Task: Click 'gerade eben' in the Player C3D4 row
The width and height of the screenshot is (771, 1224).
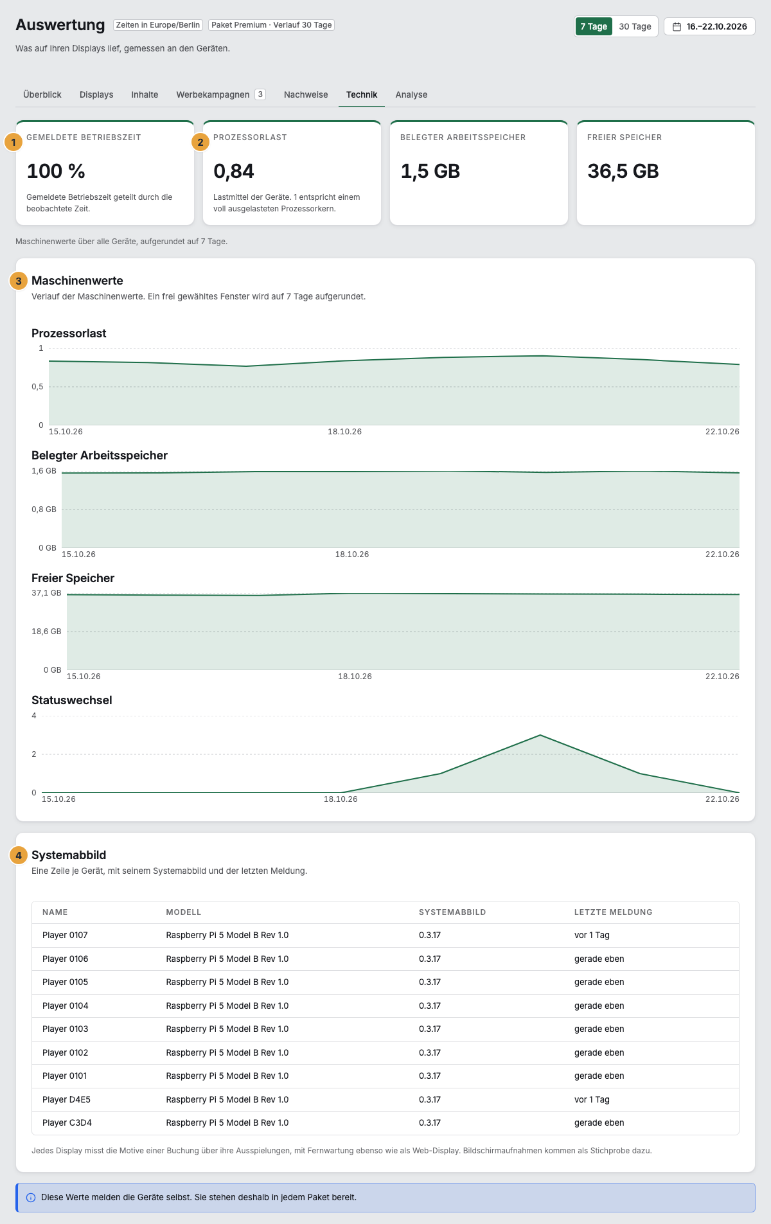Action: tap(599, 1123)
